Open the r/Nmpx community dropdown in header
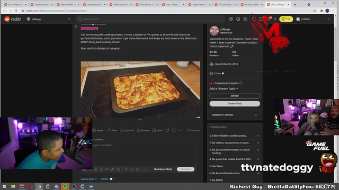 click(48, 19)
